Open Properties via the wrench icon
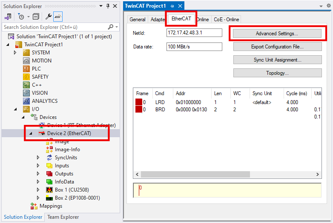 [x=49, y=17]
